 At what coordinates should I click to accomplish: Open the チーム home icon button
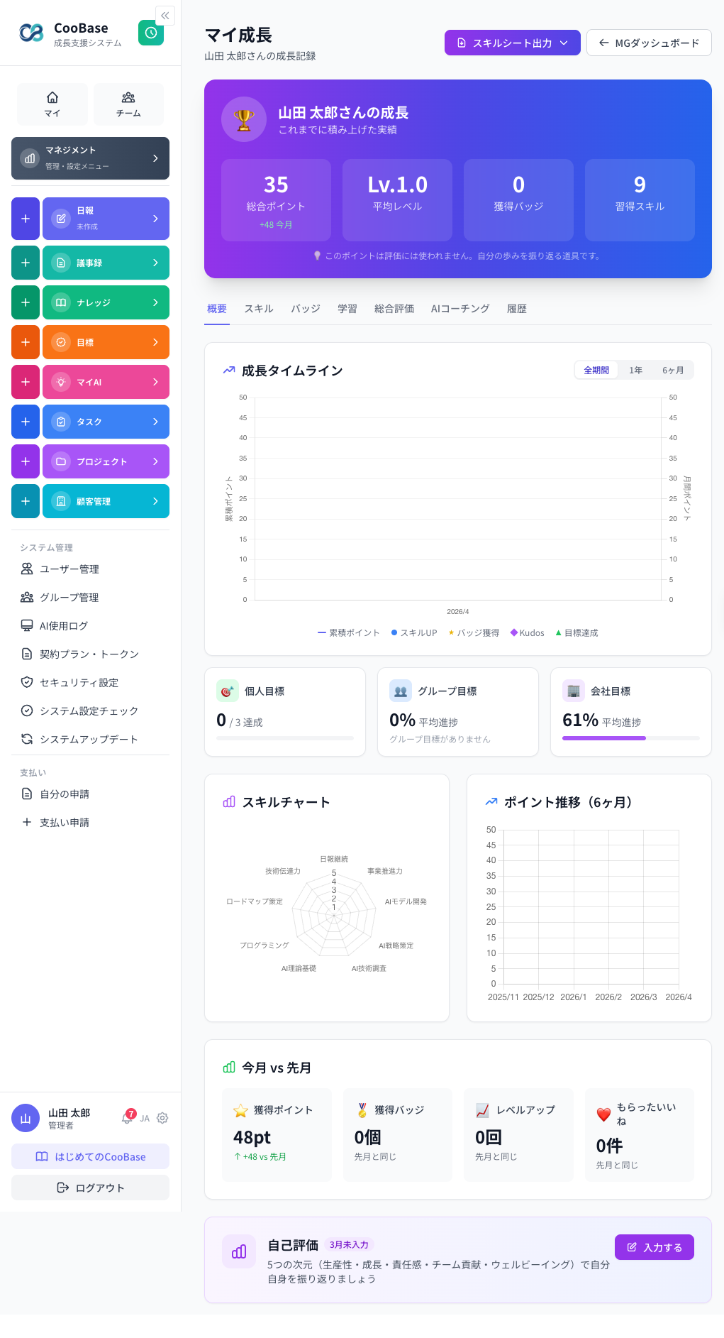coord(128,104)
